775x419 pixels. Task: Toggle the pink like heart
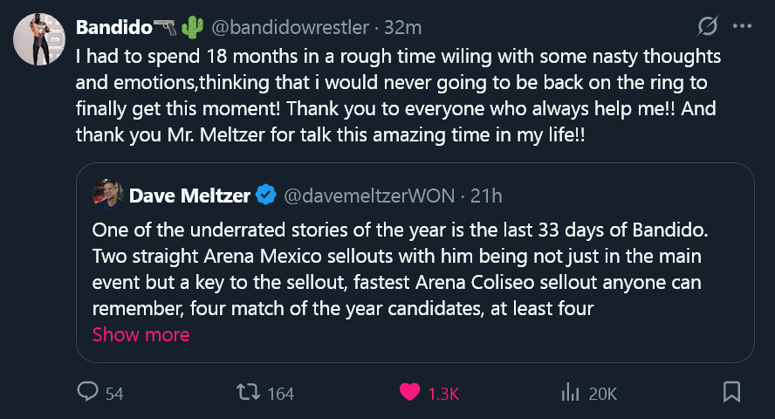(409, 393)
